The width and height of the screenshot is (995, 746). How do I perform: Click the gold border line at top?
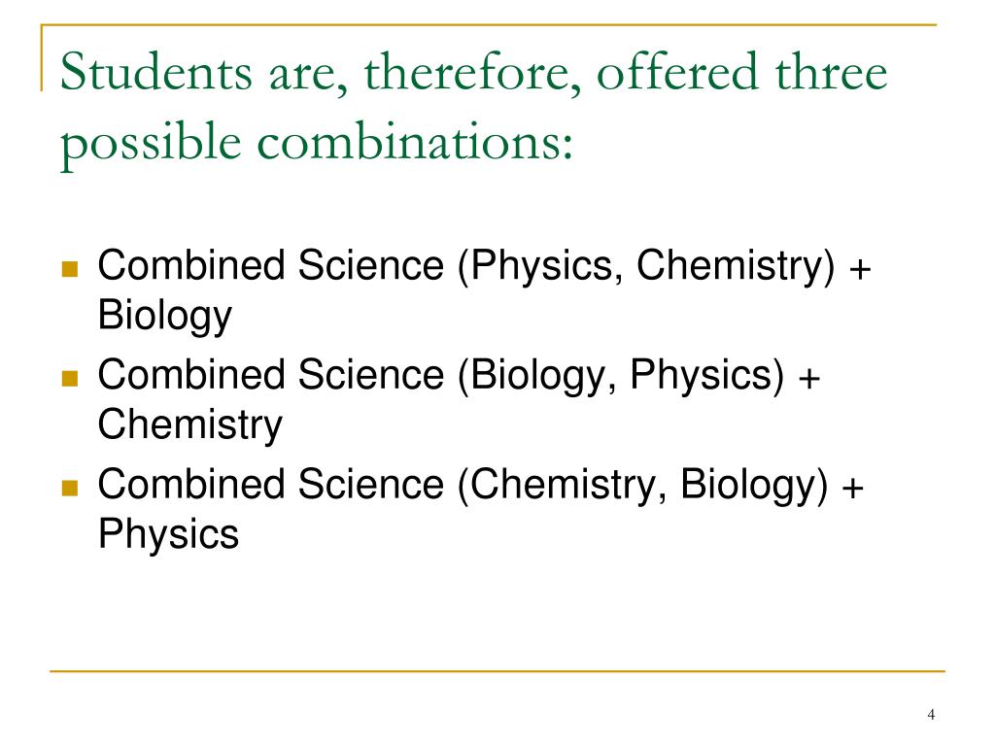click(489, 24)
